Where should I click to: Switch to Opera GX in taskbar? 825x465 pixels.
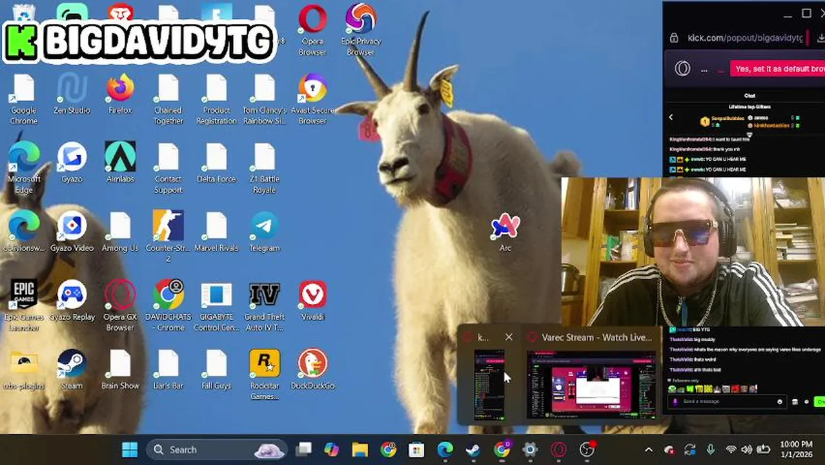coord(558,449)
